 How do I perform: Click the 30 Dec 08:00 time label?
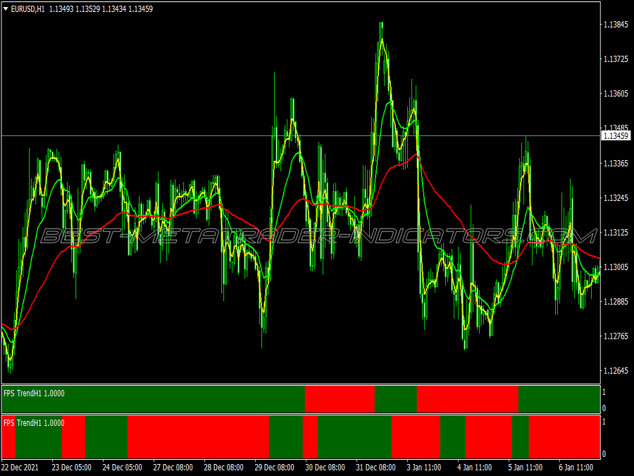click(325, 468)
